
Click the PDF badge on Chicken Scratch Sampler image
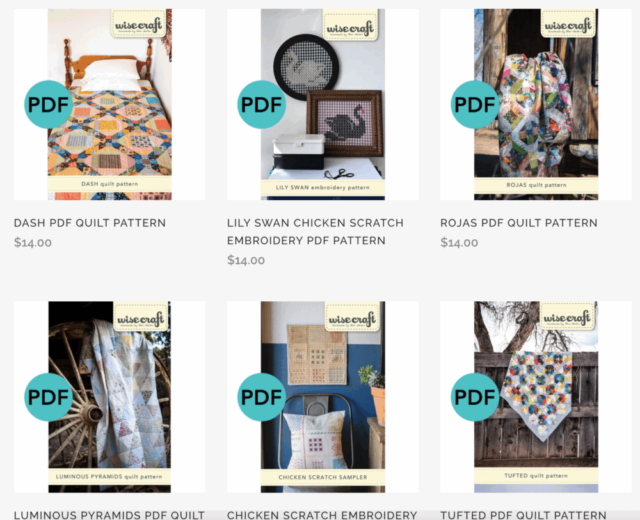pyautogui.click(x=262, y=397)
